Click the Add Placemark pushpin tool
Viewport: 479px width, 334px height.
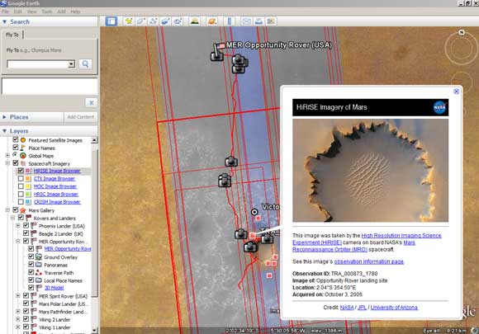click(x=129, y=21)
